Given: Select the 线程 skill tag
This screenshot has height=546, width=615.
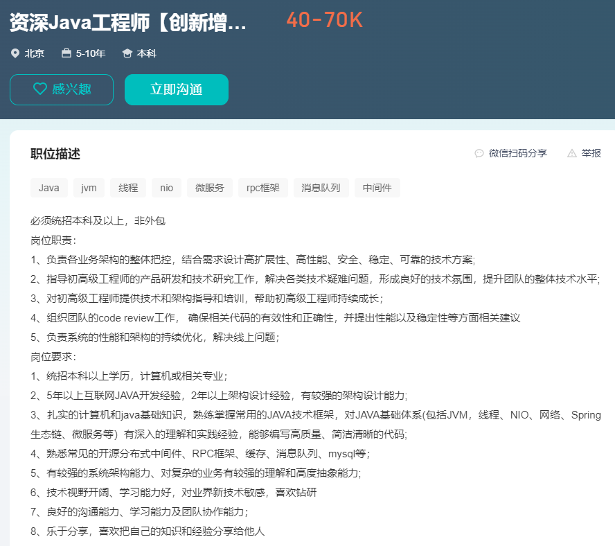Looking at the screenshot, I should (128, 188).
